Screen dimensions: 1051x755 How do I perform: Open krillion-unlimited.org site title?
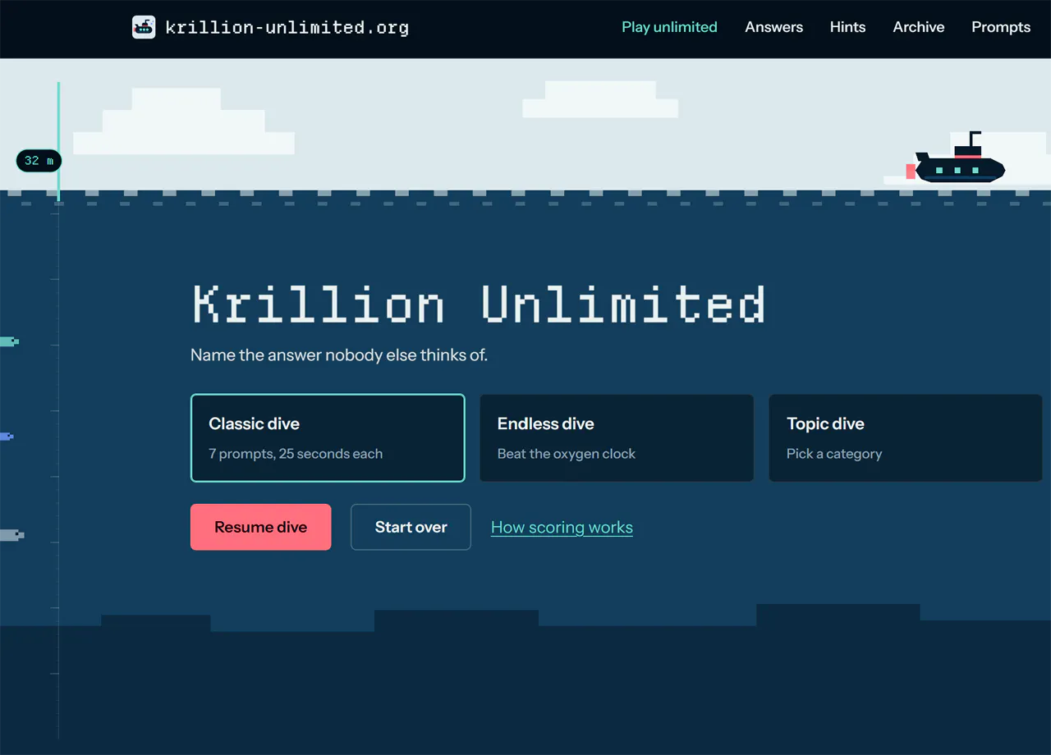click(287, 27)
